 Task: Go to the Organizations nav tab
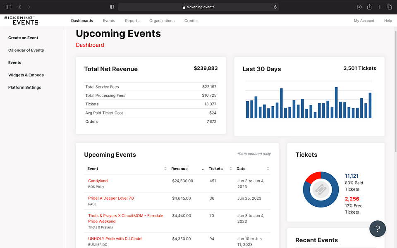click(x=162, y=21)
